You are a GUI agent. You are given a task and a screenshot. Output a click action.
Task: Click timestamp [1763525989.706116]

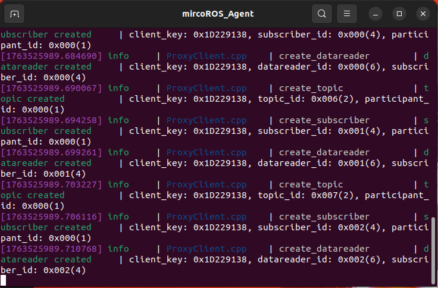click(51, 217)
